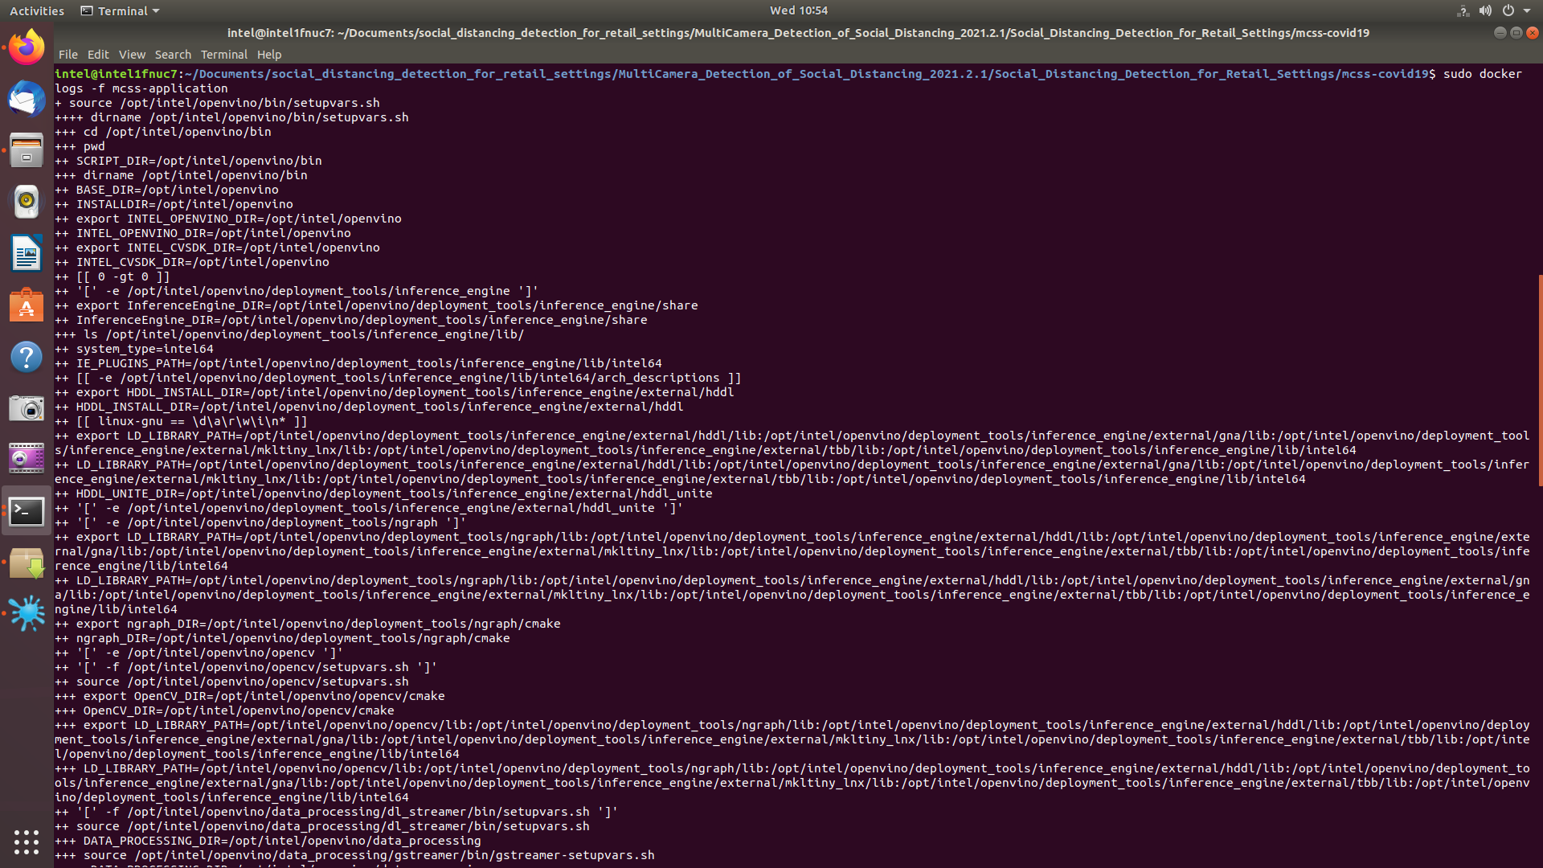The width and height of the screenshot is (1543, 868).
Task: Click the Terminal icon in dock
Action: [27, 511]
